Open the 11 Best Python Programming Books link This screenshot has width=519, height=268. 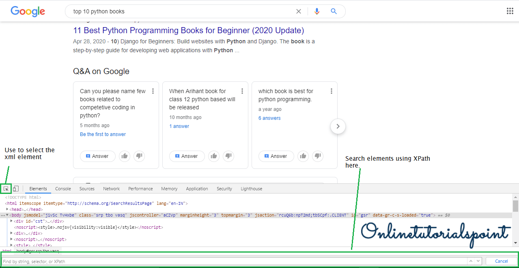[x=188, y=30]
